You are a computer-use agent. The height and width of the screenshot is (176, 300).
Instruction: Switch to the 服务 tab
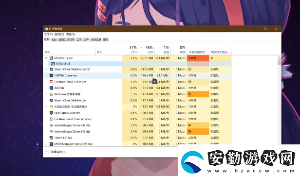point(106,39)
